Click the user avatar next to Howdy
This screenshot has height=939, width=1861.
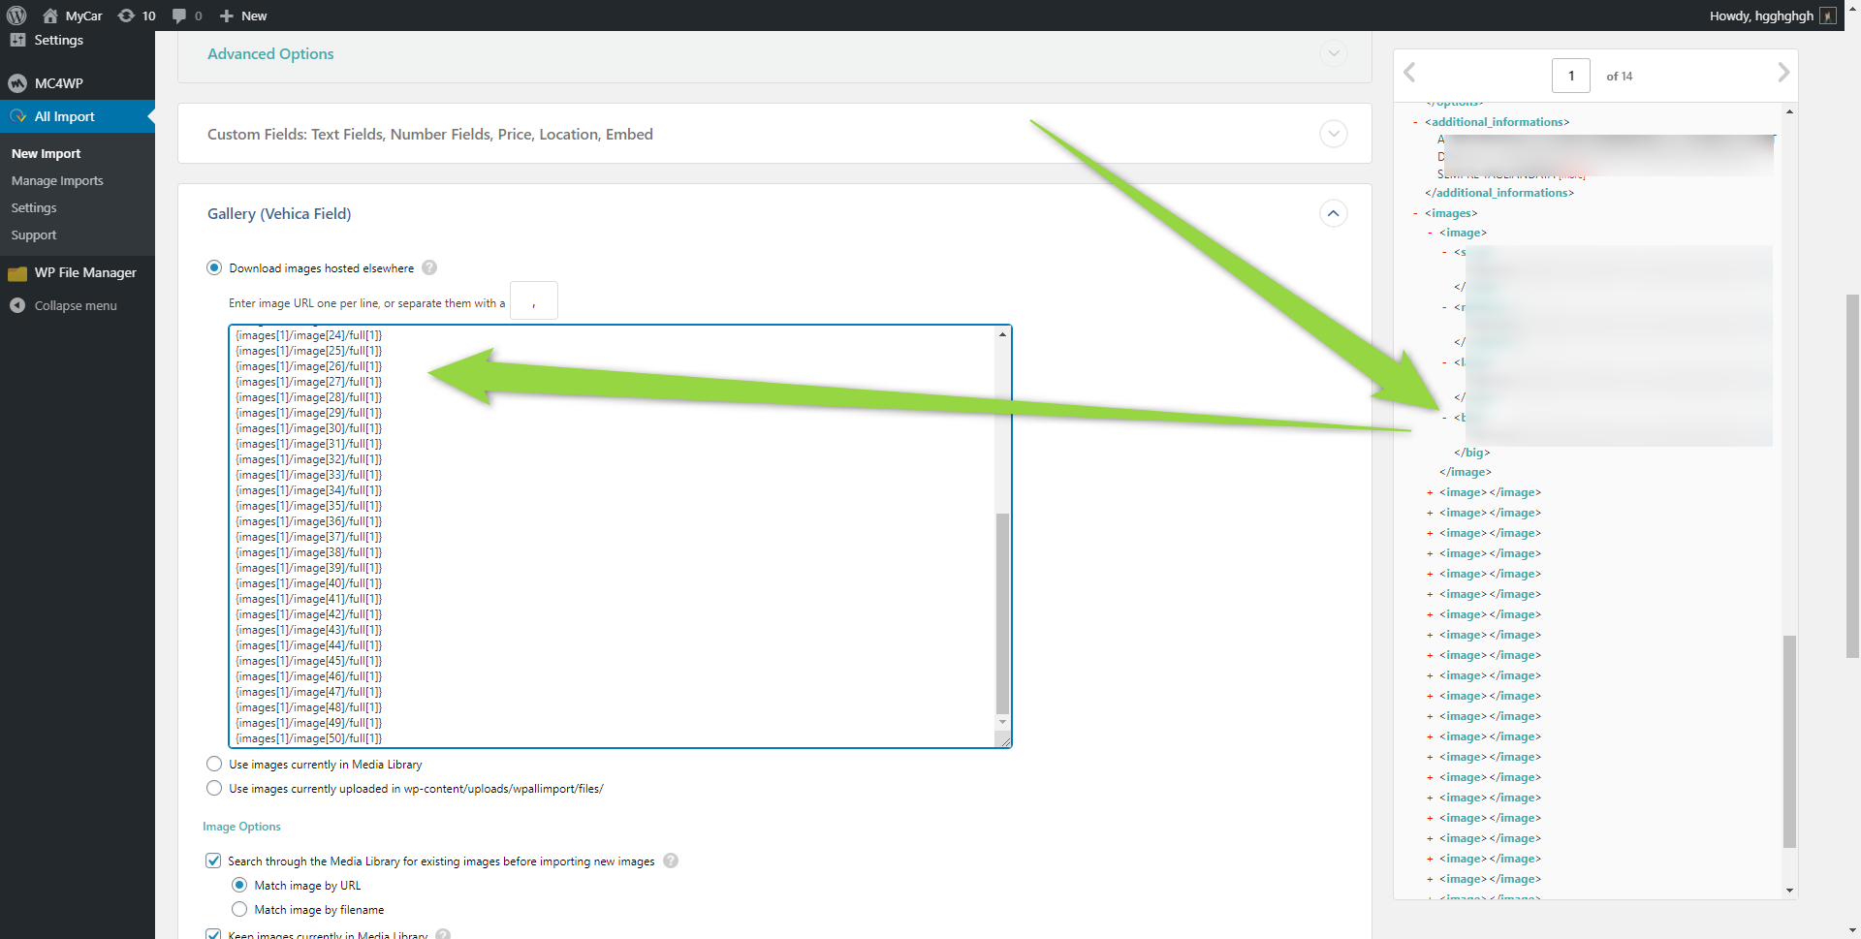1828,16
